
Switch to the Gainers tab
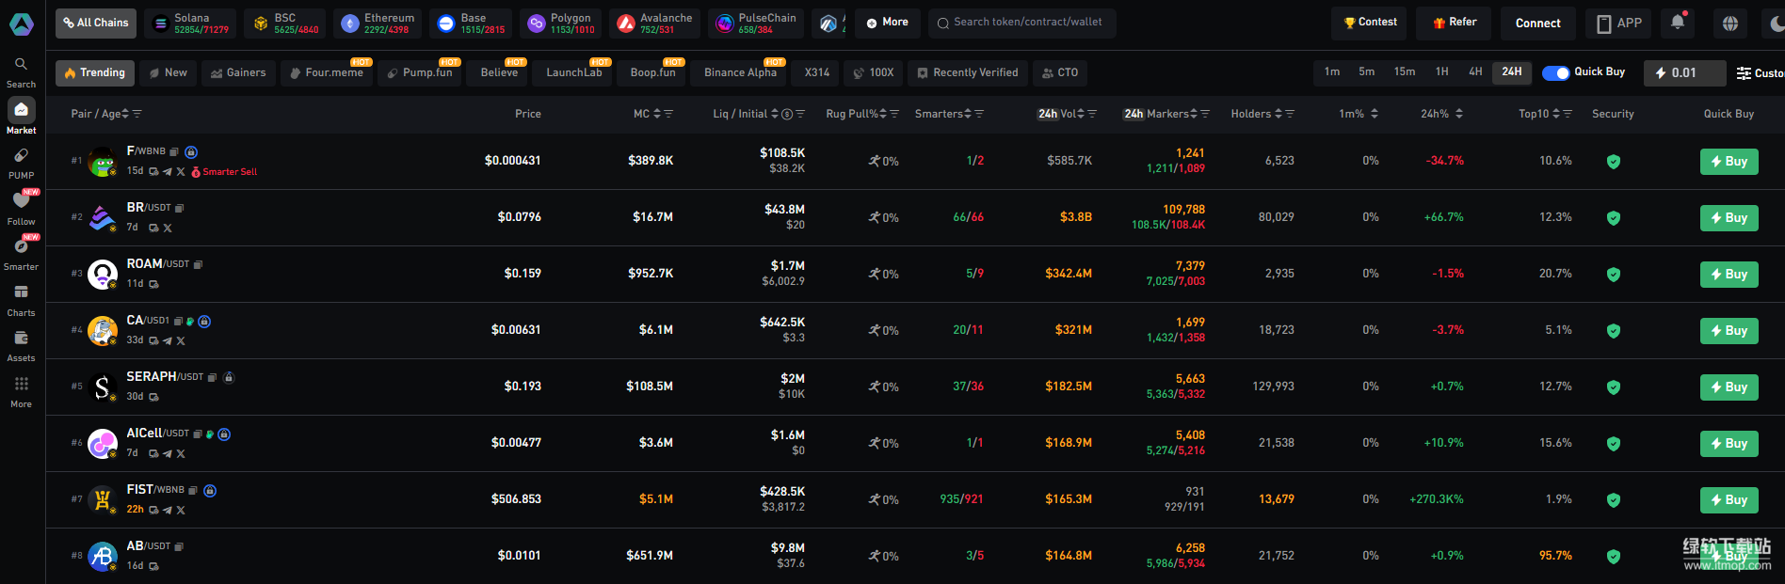(238, 72)
